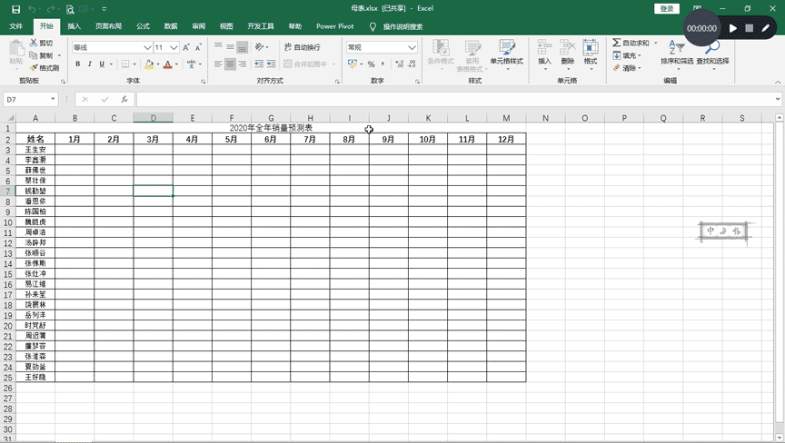Toggle center horizontal alignment
The width and height of the screenshot is (785, 443).
pyautogui.click(x=230, y=64)
